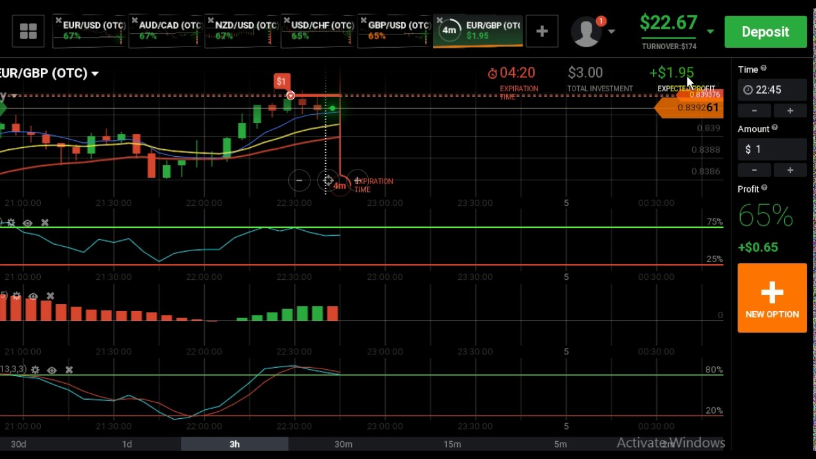Image resolution: width=816 pixels, height=459 pixels.
Task: Select the 30m timeframe
Action: [x=344, y=444]
